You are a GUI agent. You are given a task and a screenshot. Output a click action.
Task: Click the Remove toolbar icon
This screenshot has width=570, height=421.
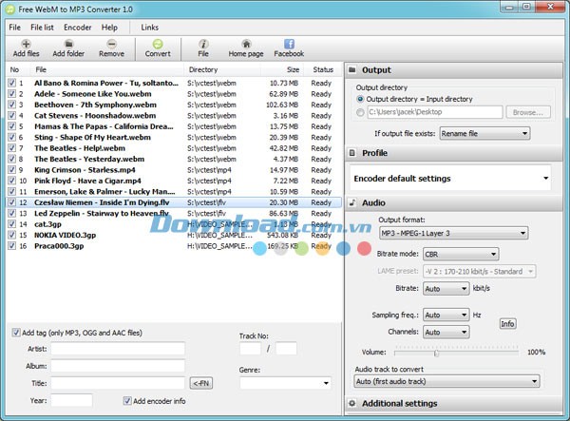coord(111,44)
